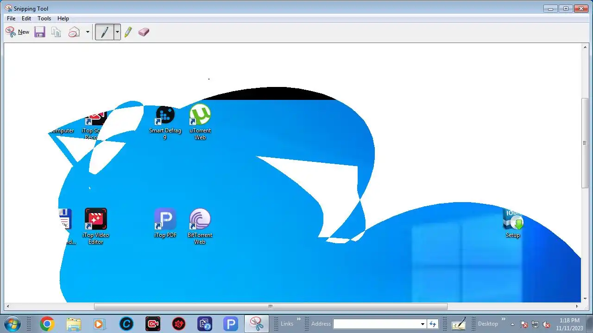The width and height of the screenshot is (593, 333).
Task: Click the vertical scrollbar up arrow
Action: click(x=585, y=47)
